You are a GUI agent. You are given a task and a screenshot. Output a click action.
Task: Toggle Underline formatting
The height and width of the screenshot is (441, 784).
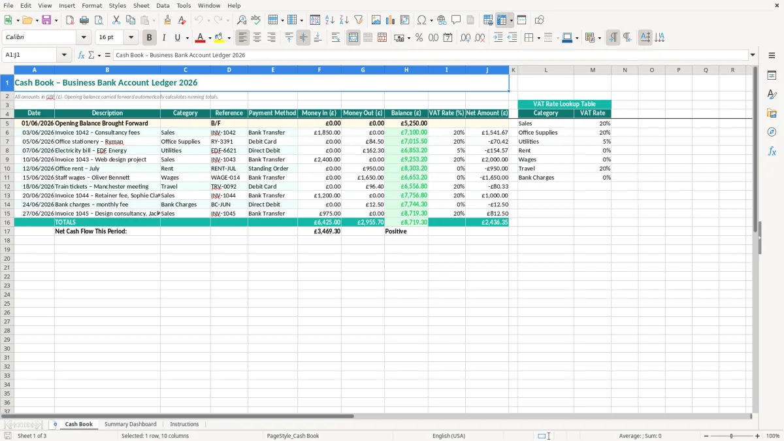(x=177, y=38)
